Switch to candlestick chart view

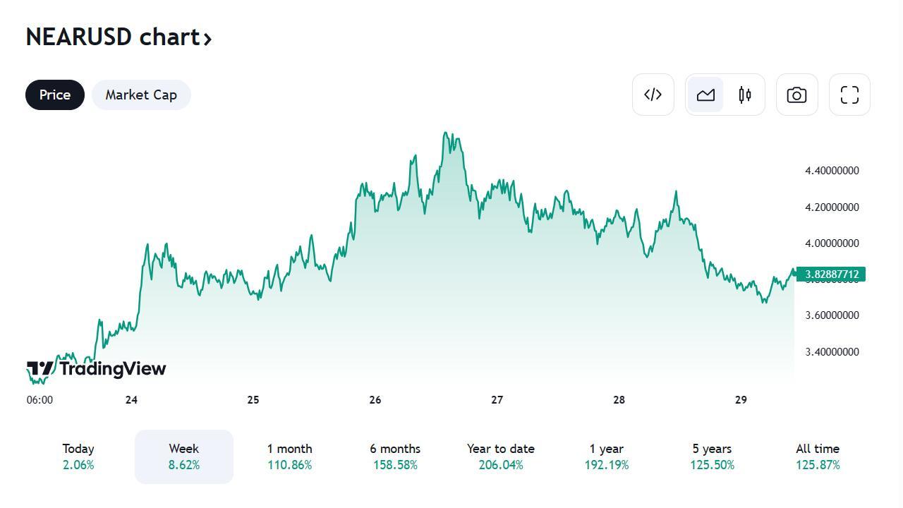coord(745,95)
